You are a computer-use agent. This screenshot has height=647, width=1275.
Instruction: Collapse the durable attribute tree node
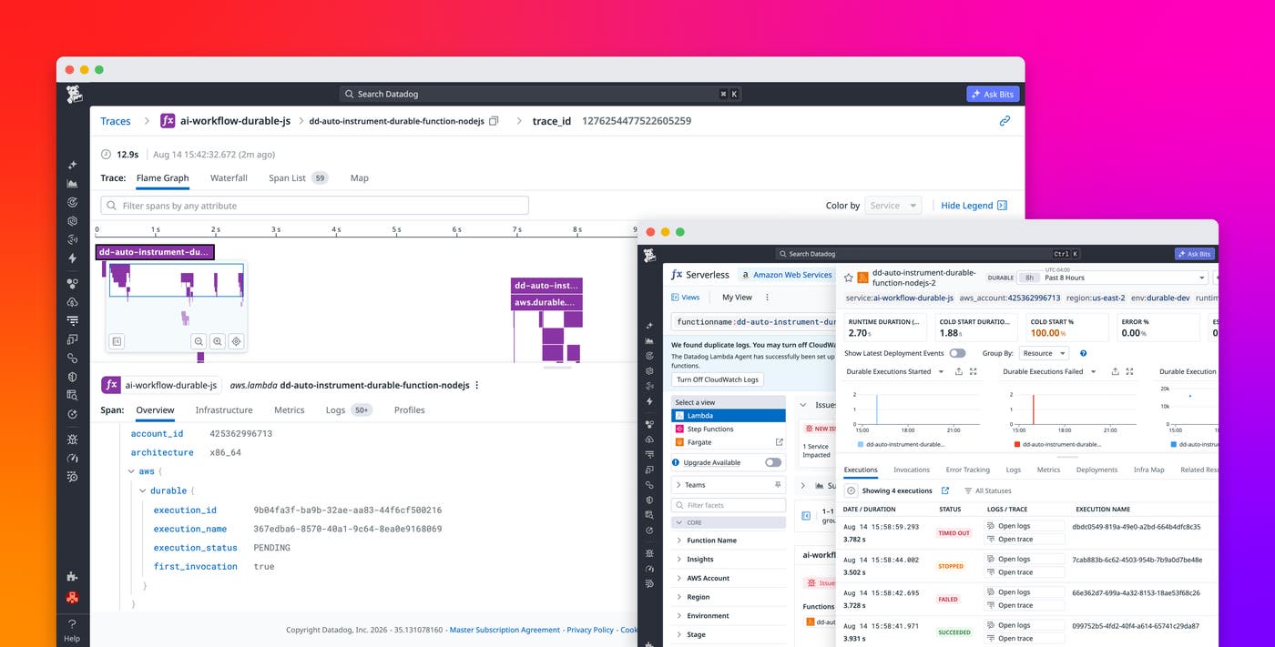pyautogui.click(x=142, y=490)
